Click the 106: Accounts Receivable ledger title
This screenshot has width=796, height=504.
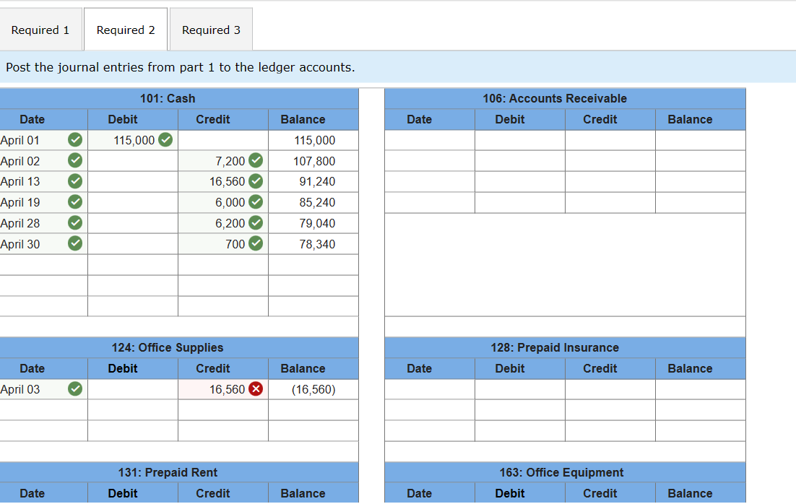555,98
